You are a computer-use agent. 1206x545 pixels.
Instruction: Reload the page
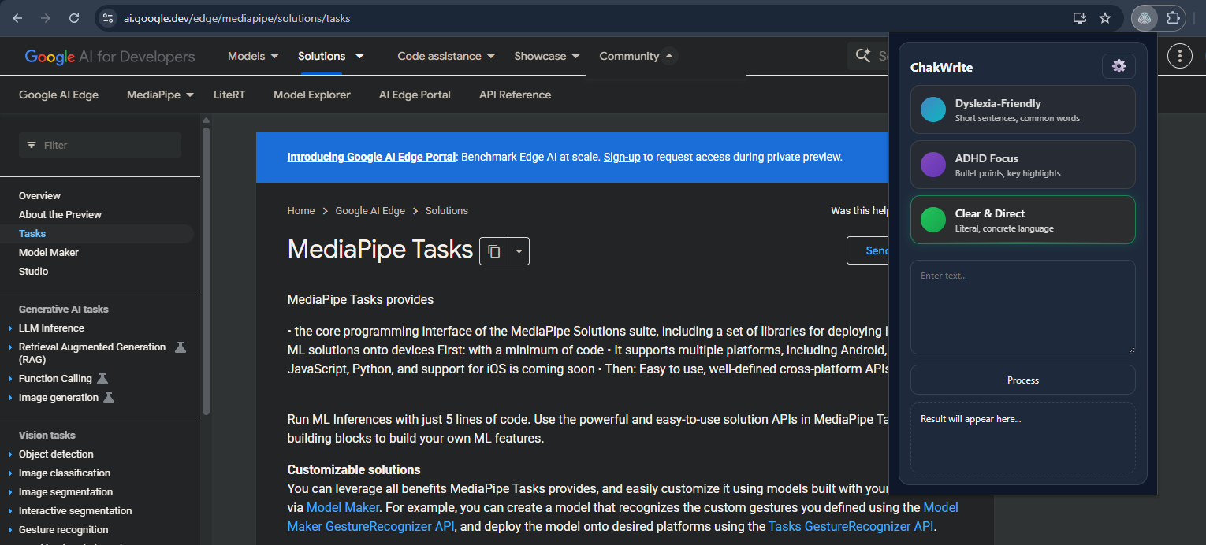click(x=74, y=18)
